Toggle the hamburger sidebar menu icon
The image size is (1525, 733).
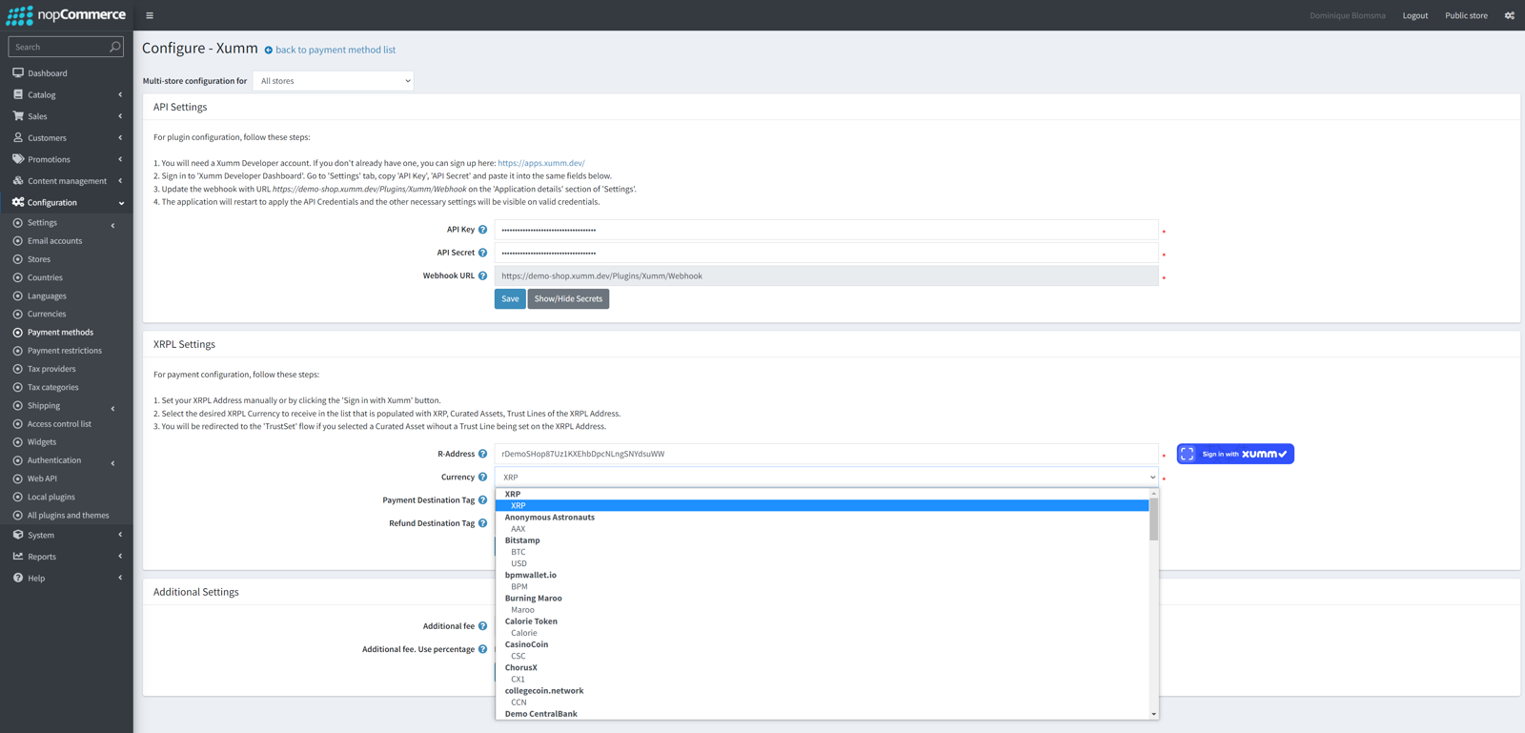pos(150,15)
